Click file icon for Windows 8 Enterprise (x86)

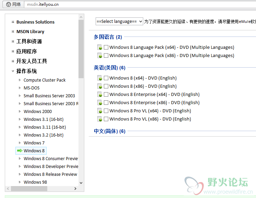click(100, 102)
